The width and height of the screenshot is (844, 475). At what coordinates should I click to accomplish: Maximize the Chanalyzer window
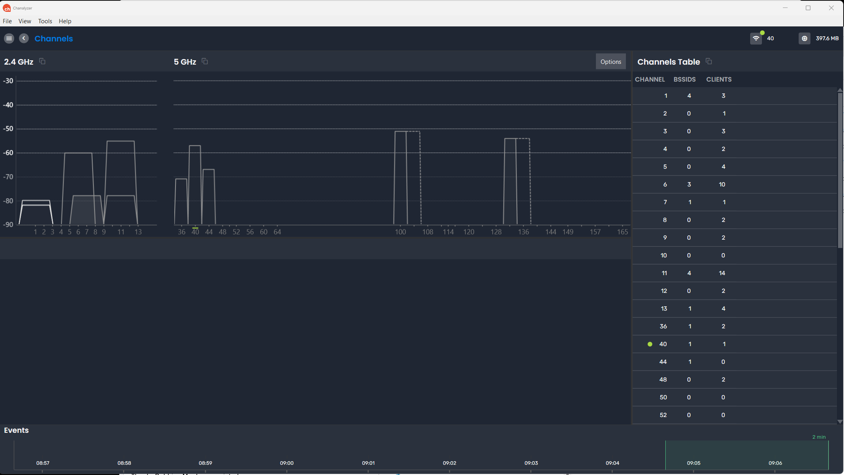[x=808, y=8]
